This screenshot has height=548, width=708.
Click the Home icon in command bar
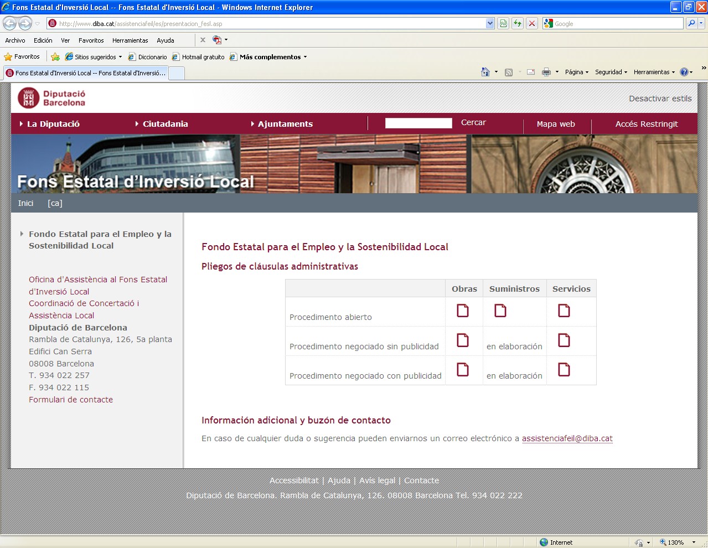485,72
